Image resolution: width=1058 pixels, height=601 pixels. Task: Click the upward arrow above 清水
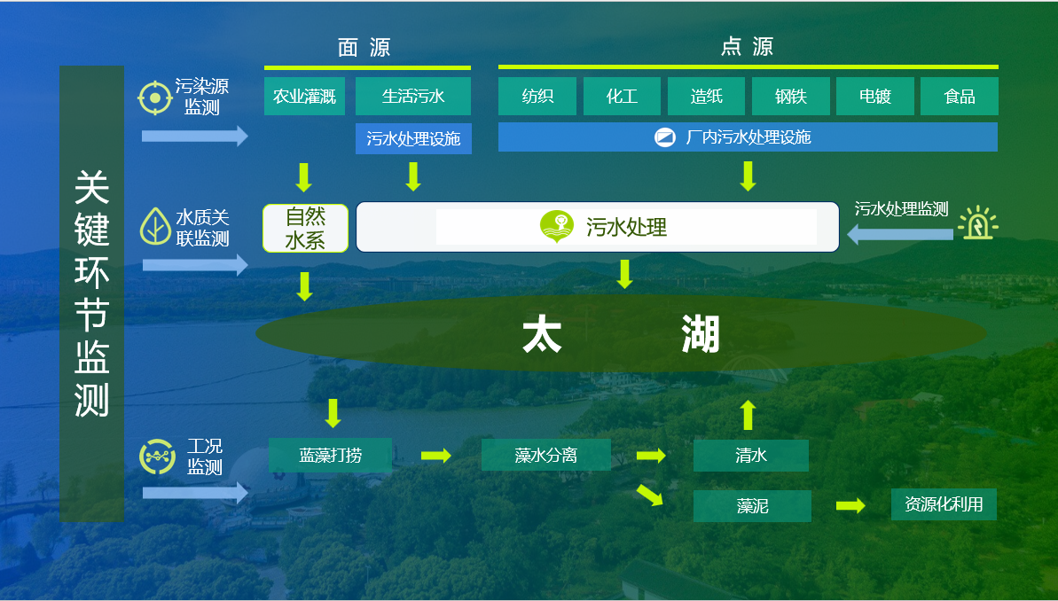[748, 415]
